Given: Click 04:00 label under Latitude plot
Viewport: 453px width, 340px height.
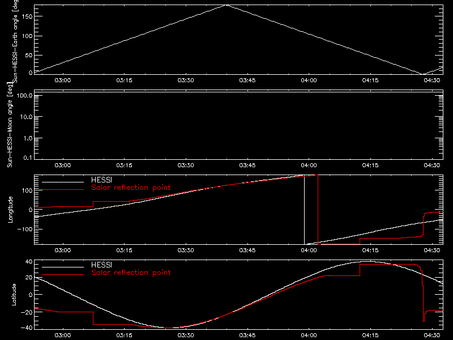Looking at the screenshot, I should 309,335.
